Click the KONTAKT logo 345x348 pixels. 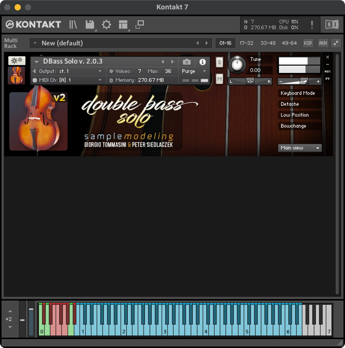(x=33, y=24)
